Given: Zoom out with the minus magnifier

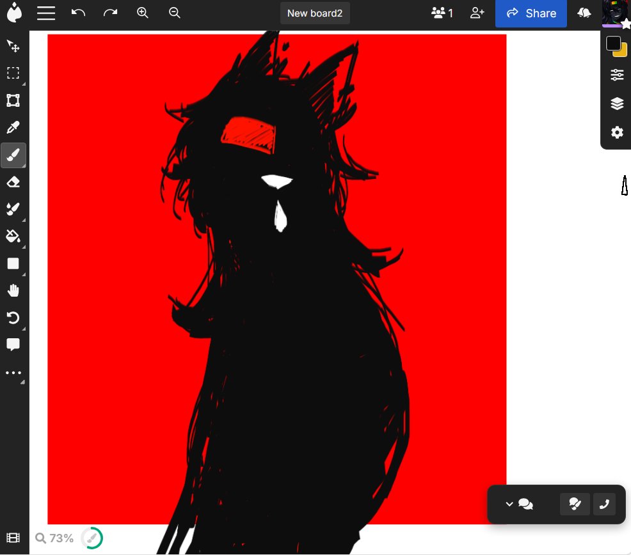Looking at the screenshot, I should click(x=175, y=13).
